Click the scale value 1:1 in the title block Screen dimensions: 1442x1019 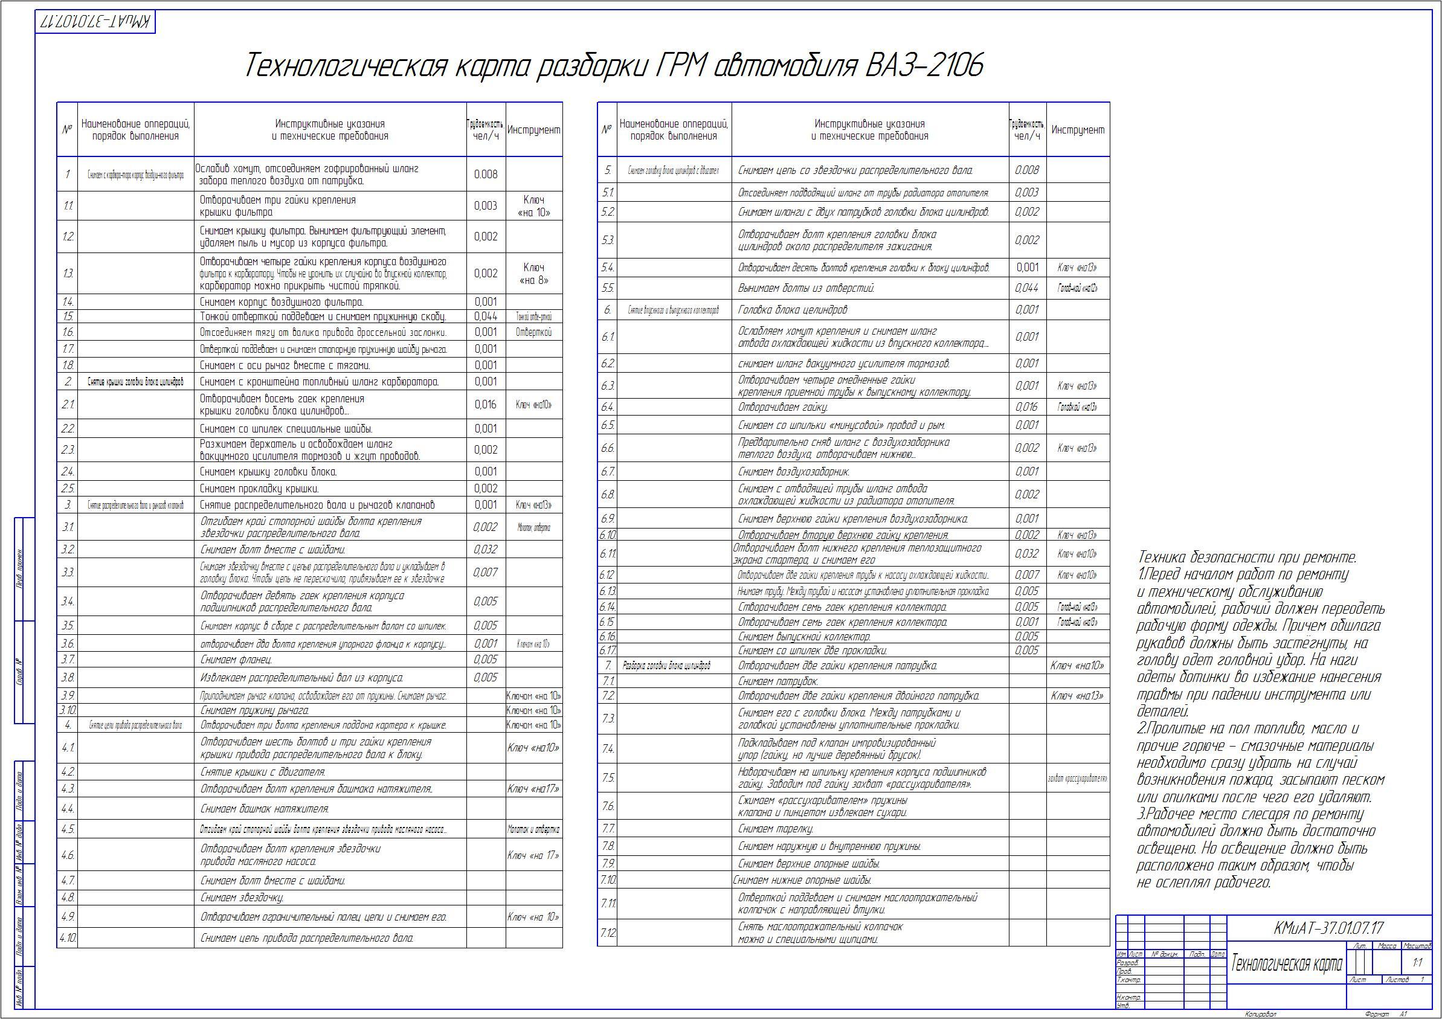pyautogui.click(x=1417, y=962)
